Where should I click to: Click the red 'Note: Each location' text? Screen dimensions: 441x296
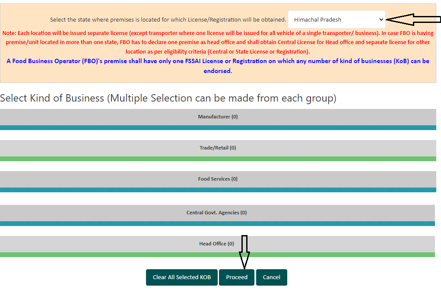218,42
